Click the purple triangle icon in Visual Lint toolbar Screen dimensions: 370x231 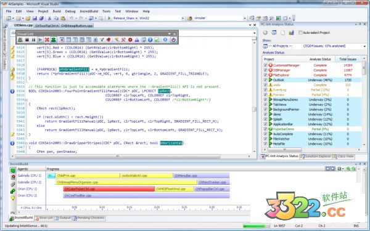137,40
